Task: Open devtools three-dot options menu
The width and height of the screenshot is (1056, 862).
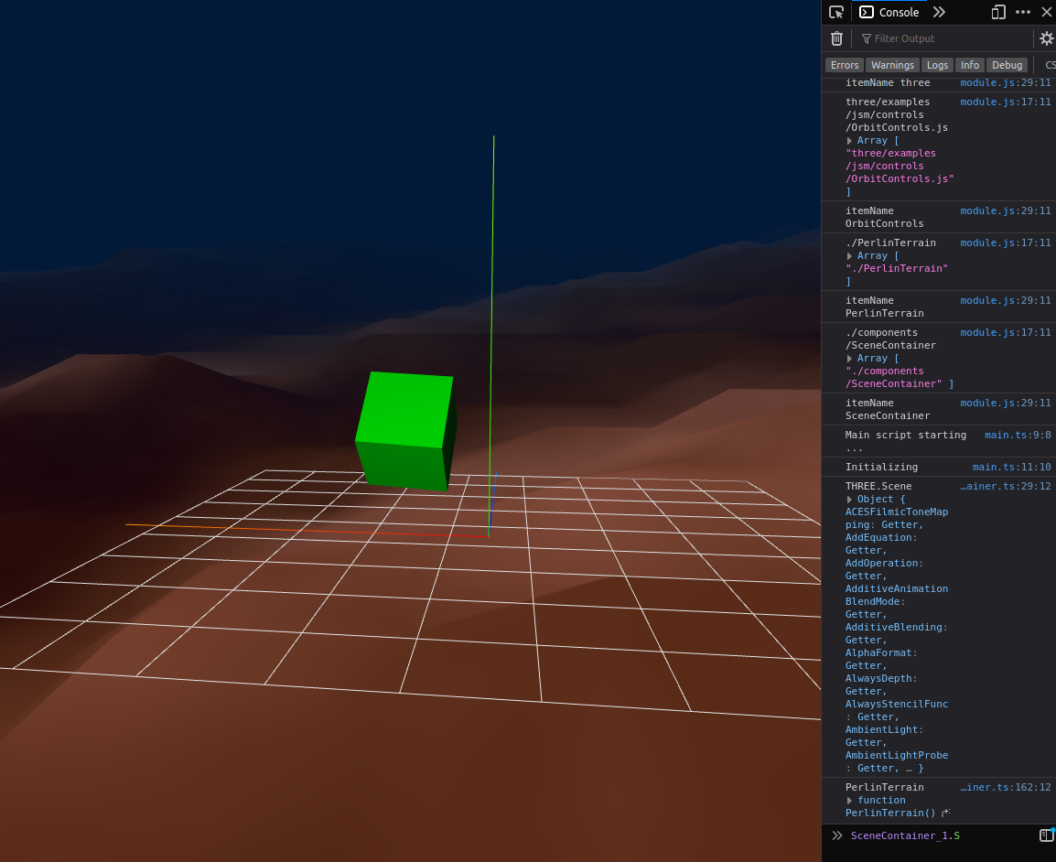Action: pos(1023,12)
